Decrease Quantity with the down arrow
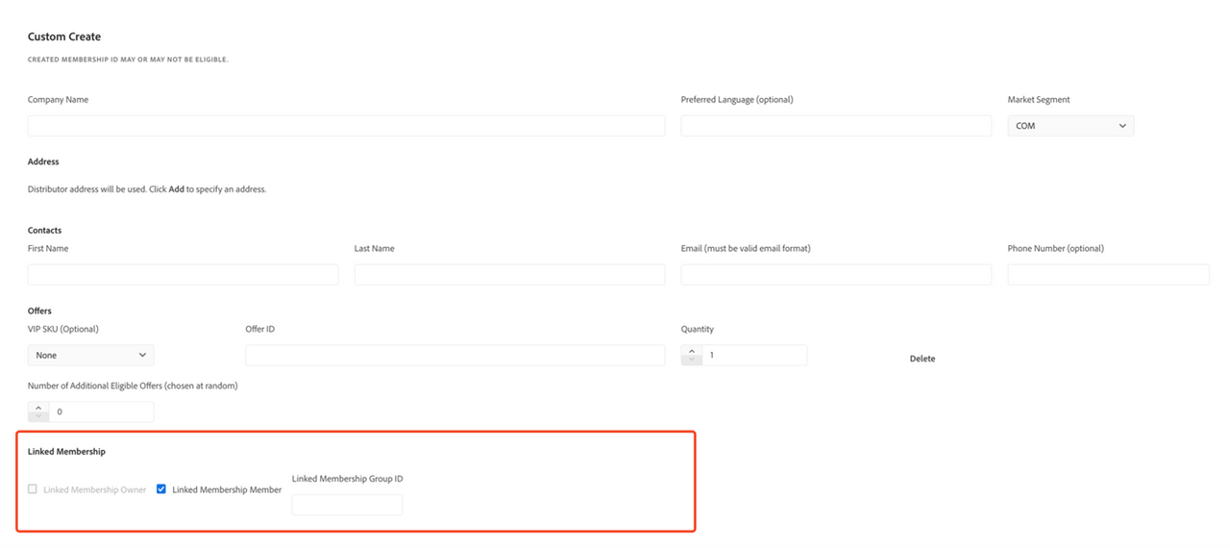The image size is (1230, 548). (692, 361)
